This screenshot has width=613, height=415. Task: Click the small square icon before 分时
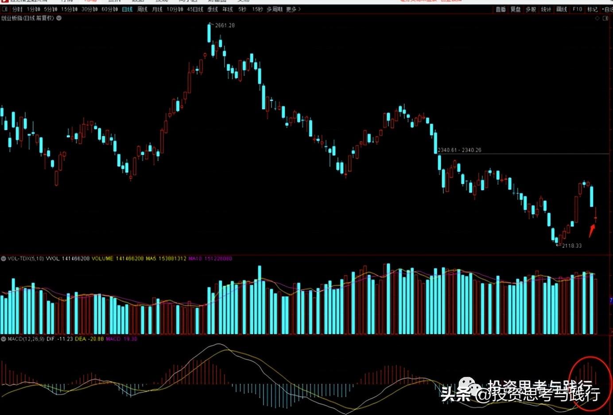point(5,9)
